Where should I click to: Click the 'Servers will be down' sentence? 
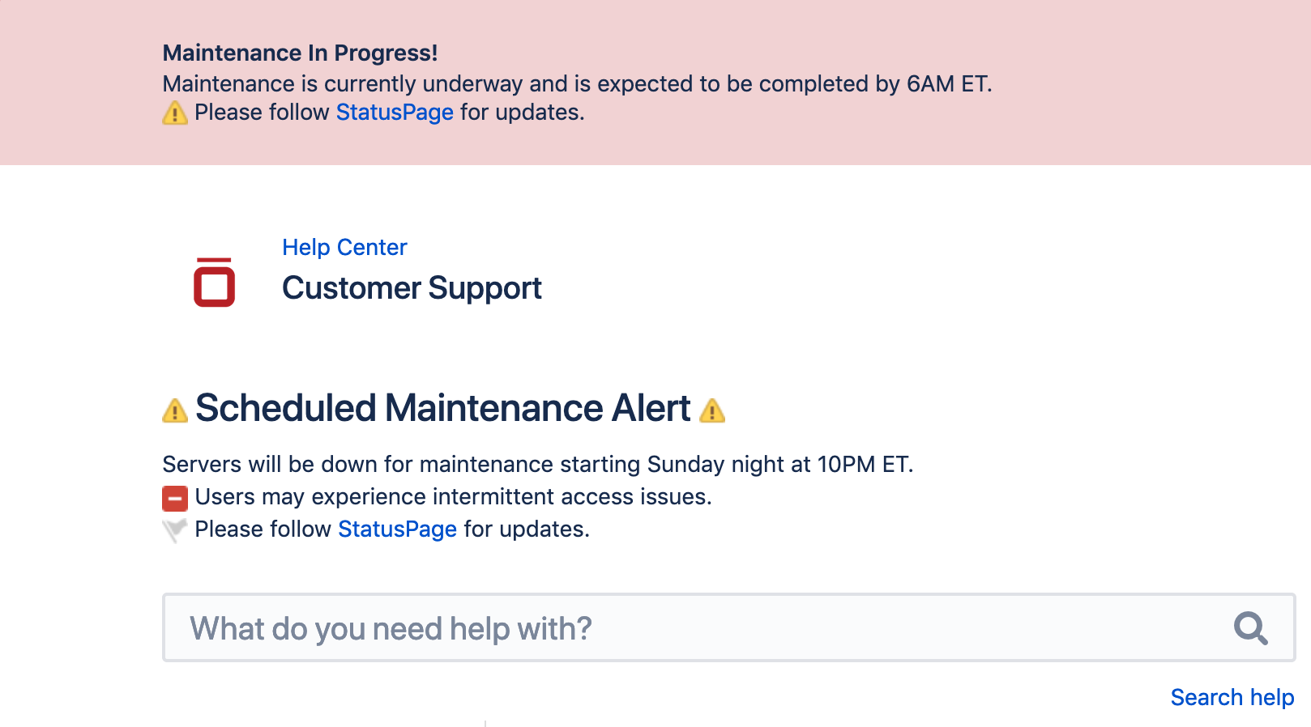coord(537,465)
